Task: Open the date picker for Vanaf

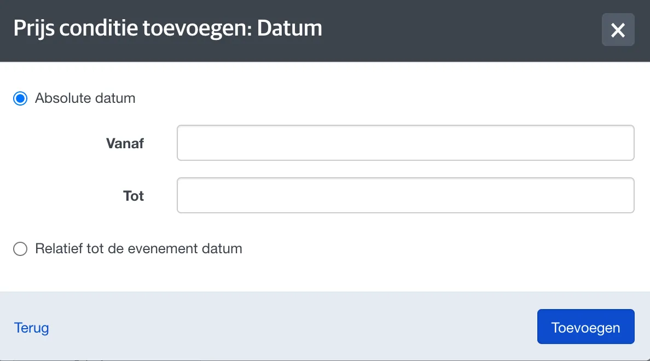Action: click(405, 143)
